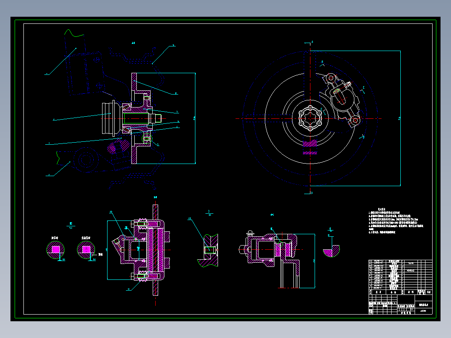This screenshot has width=451, height=338.
Task: Click the green circled bolt detail in hub section
Action: tap(147, 139)
